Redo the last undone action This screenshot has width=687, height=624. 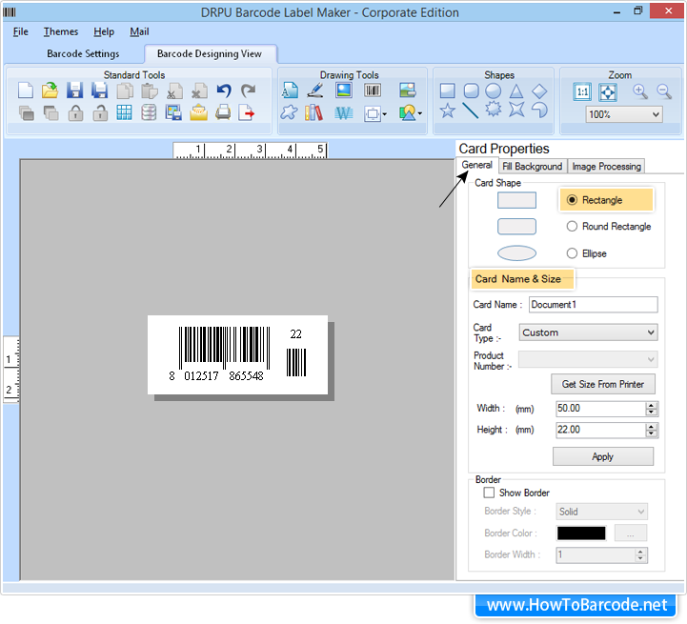click(x=249, y=91)
